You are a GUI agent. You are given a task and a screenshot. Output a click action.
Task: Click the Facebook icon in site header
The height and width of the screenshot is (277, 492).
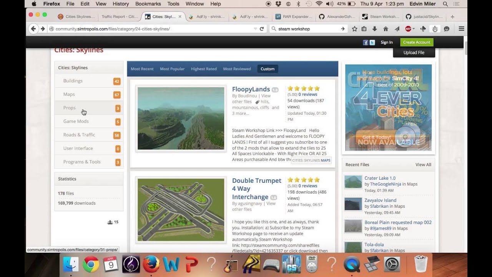(366, 42)
